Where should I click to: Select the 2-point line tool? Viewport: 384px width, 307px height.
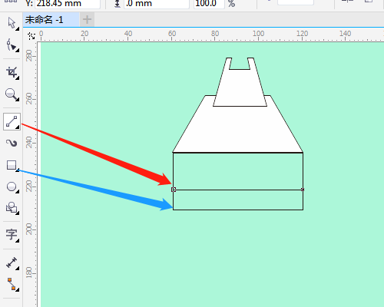pyautogui.click(x=12, y=121)
